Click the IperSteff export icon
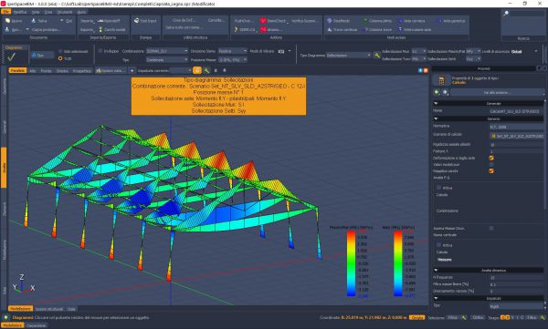Viewport: 548px width, 329px height. point(100,21)
